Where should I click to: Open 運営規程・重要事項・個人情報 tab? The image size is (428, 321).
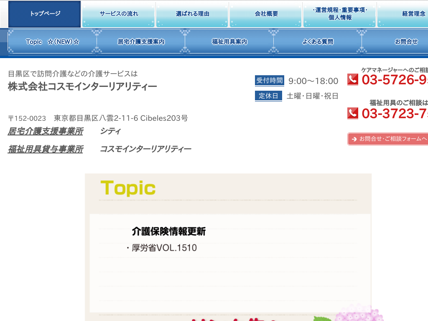pyautogui.click(x=340, y=14)
